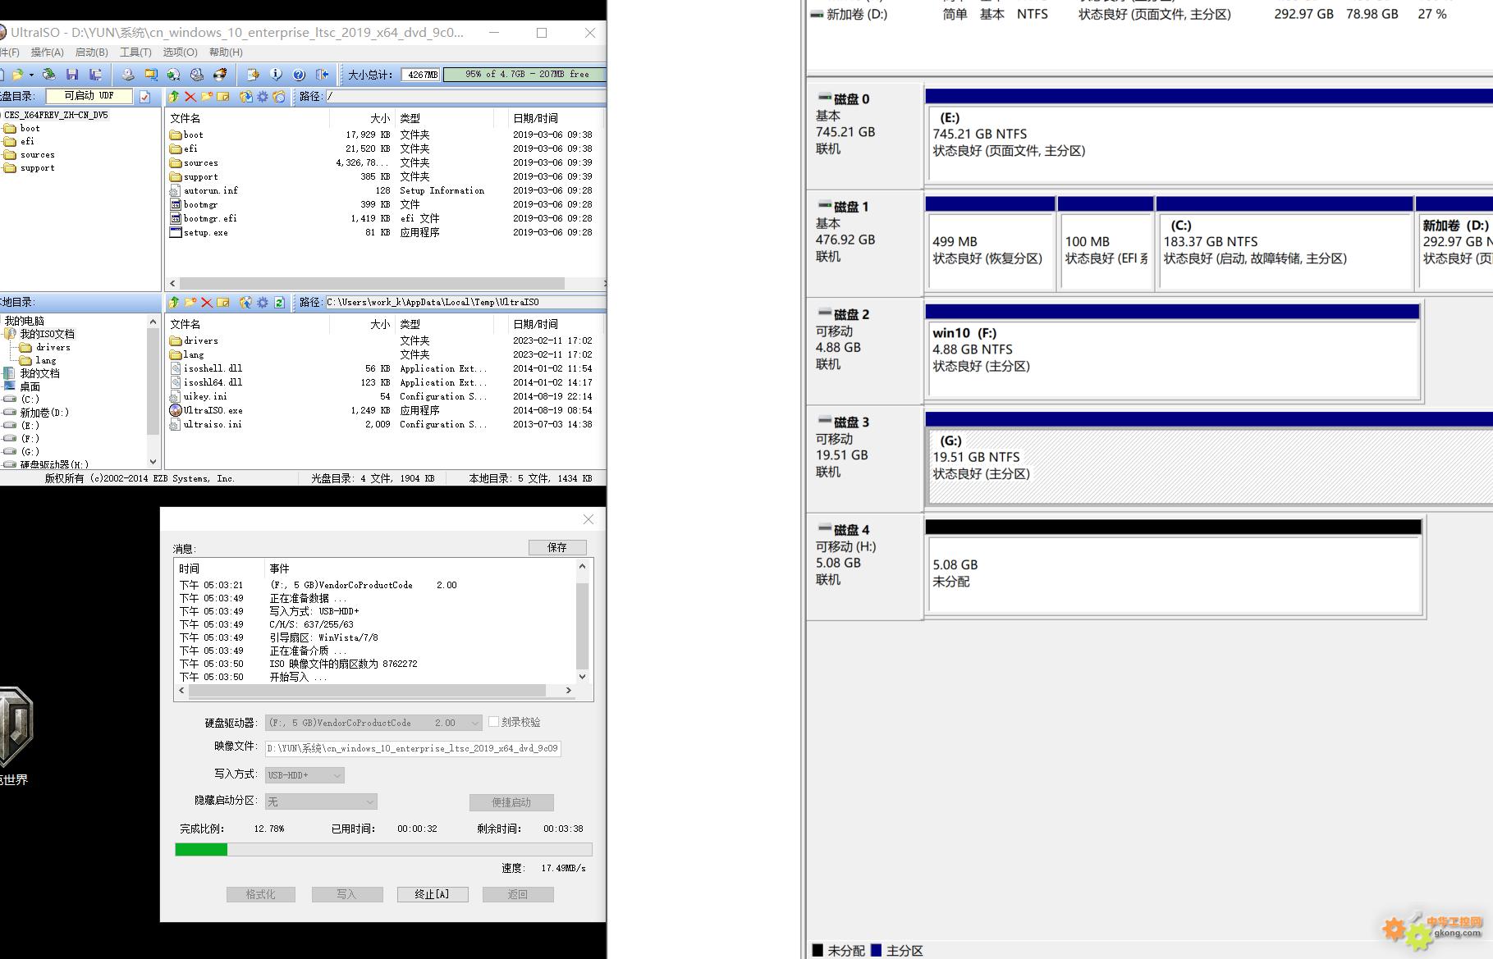Viewport: 1493px width, 959px height.
Task: Click the event log's scroll-right arrow
Action: point(568,691)
